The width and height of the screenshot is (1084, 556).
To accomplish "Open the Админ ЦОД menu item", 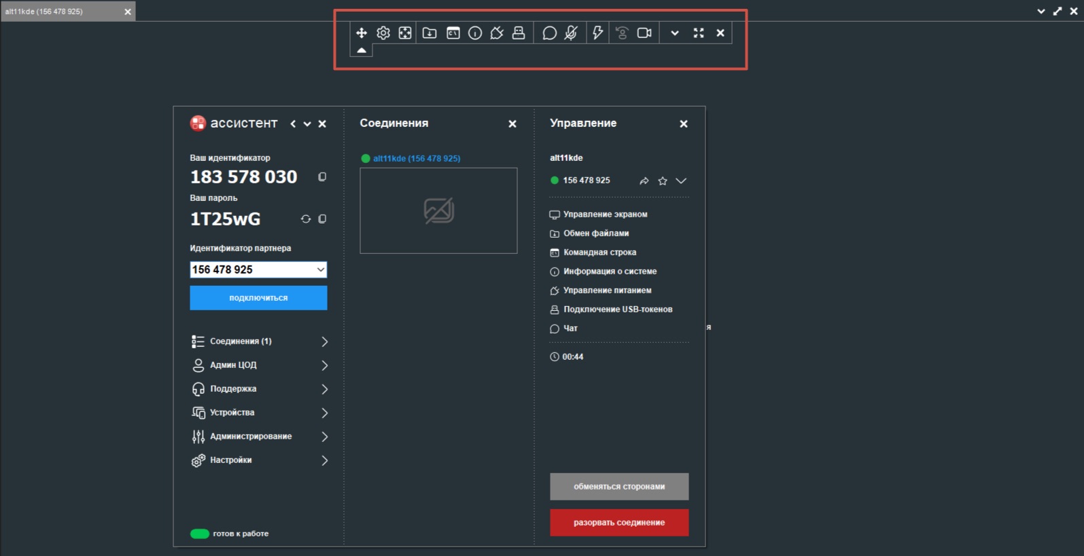I will pos(260,365).
